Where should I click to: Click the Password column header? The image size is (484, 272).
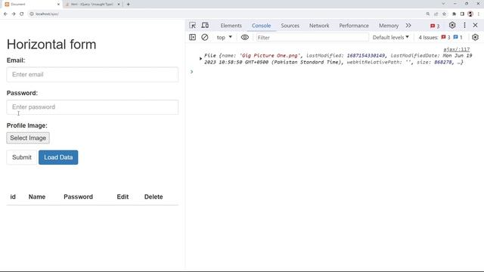pos(78,196)
